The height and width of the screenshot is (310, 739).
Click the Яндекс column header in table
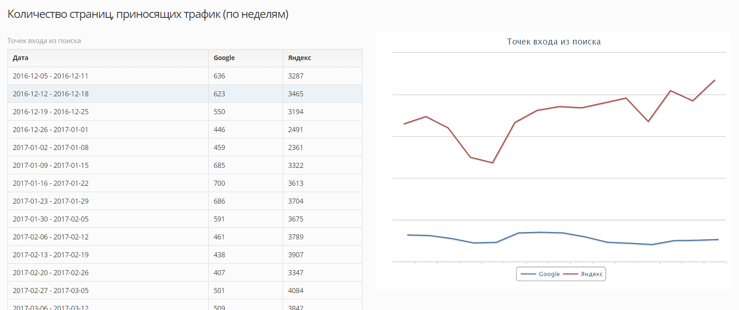300,58
